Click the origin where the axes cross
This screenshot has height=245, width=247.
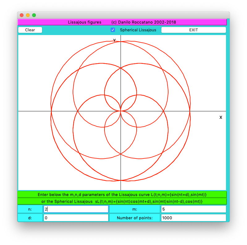(x=121, y=111)
